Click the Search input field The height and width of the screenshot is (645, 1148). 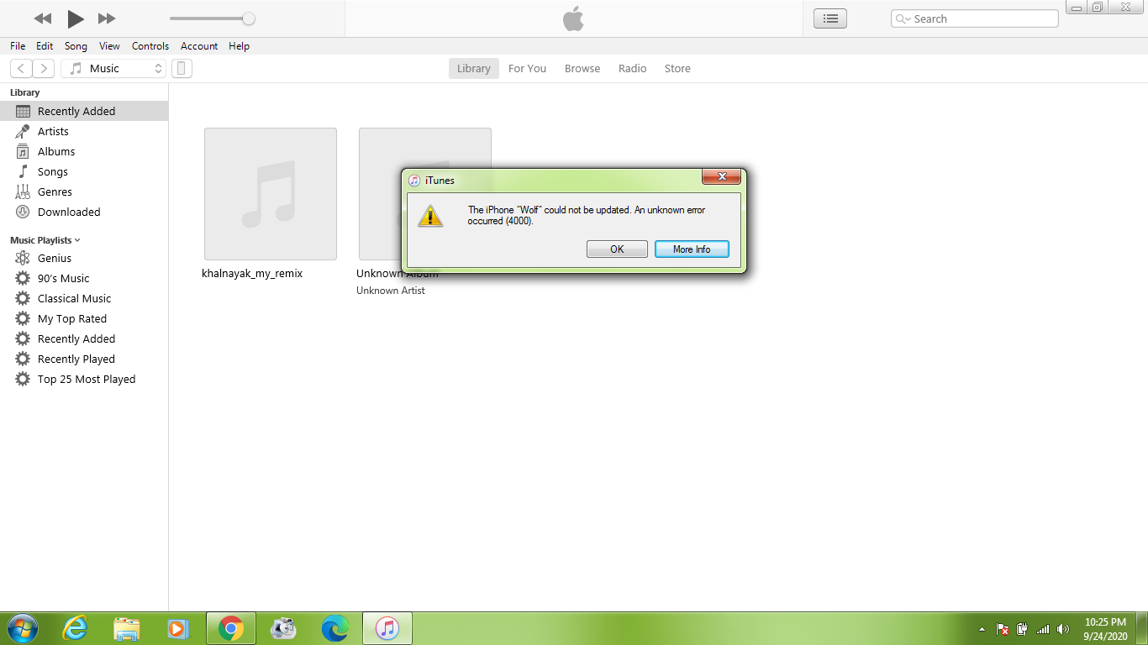point(975,18)
